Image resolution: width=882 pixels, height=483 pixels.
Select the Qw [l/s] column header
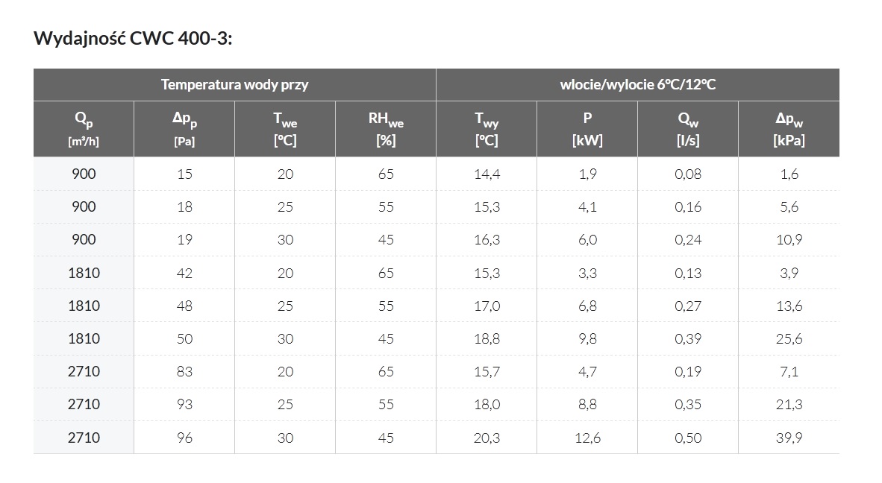688,129
